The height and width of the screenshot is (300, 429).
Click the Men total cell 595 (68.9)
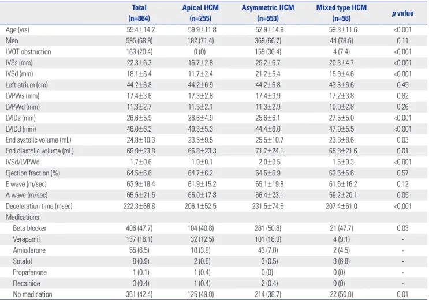pyautogui.click(x=139, y=41)
